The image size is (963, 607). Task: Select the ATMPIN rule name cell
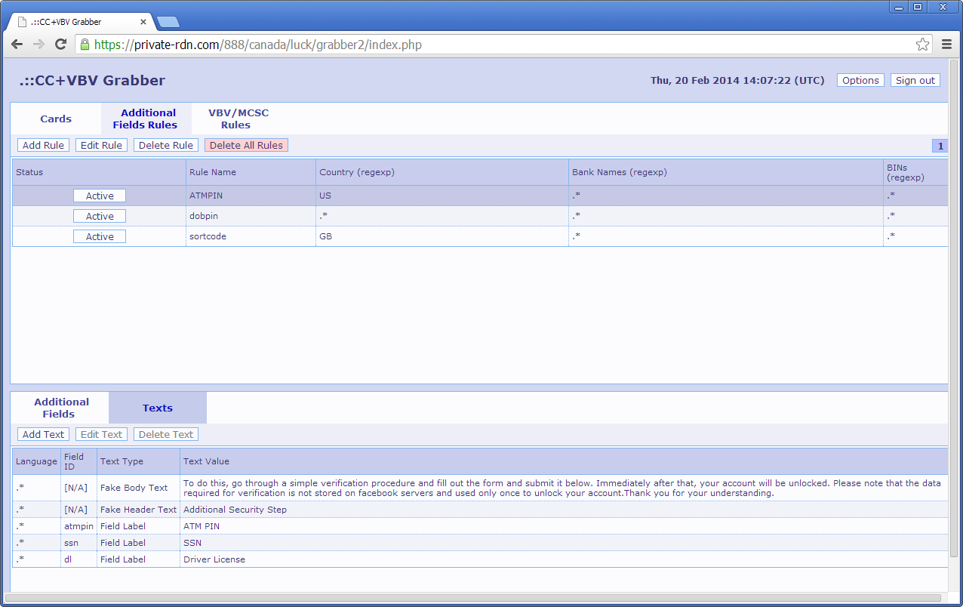pos(251,196)
